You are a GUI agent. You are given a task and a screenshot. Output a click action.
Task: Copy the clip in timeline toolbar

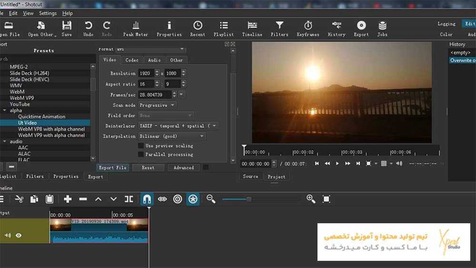pyautogui.click(x=34, y=199)
